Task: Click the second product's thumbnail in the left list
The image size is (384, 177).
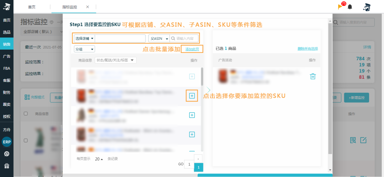Action: tap(81, 96)
